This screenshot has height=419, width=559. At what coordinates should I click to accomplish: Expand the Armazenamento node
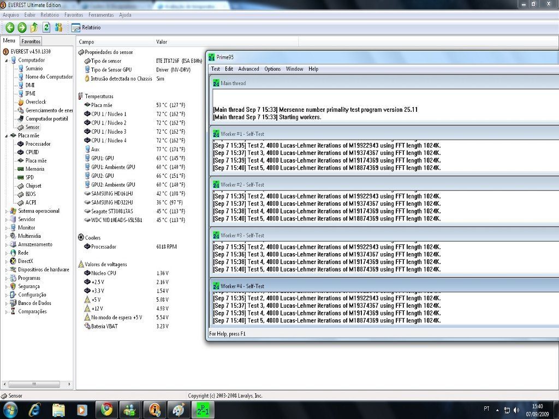pyautogui.click(x=7, y=245)
